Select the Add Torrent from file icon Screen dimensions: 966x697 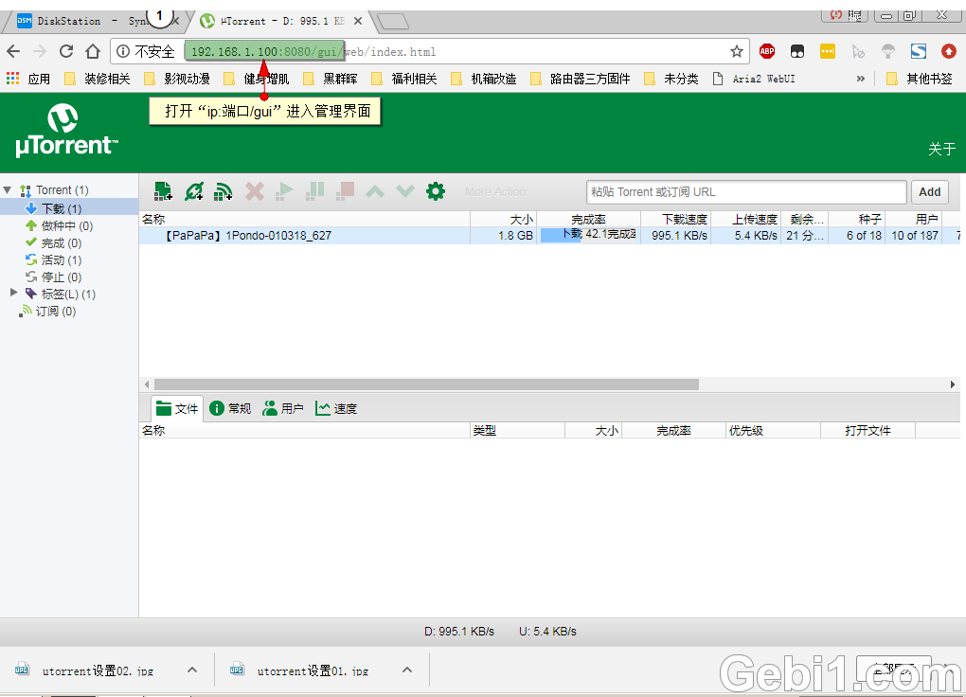(x=163, y=190)
